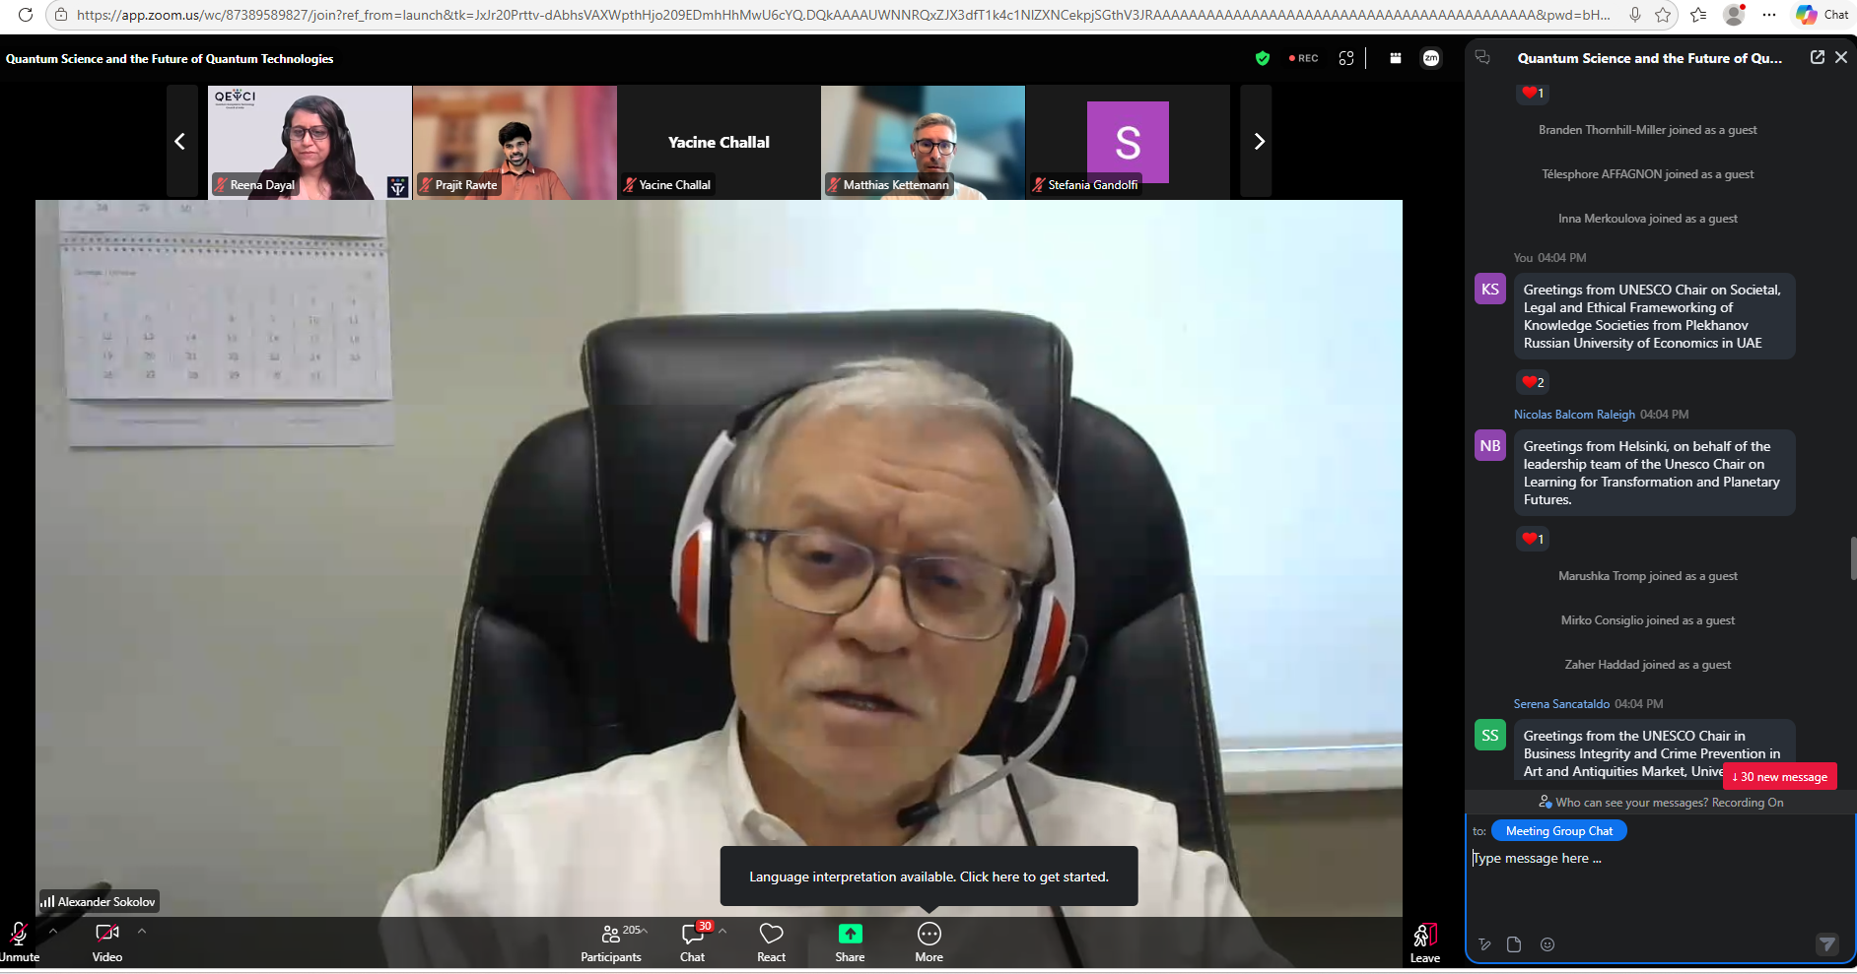Viewport: 1857px width, 974px height.
Task: Refresh the browser page
Action: pos(26,15)
